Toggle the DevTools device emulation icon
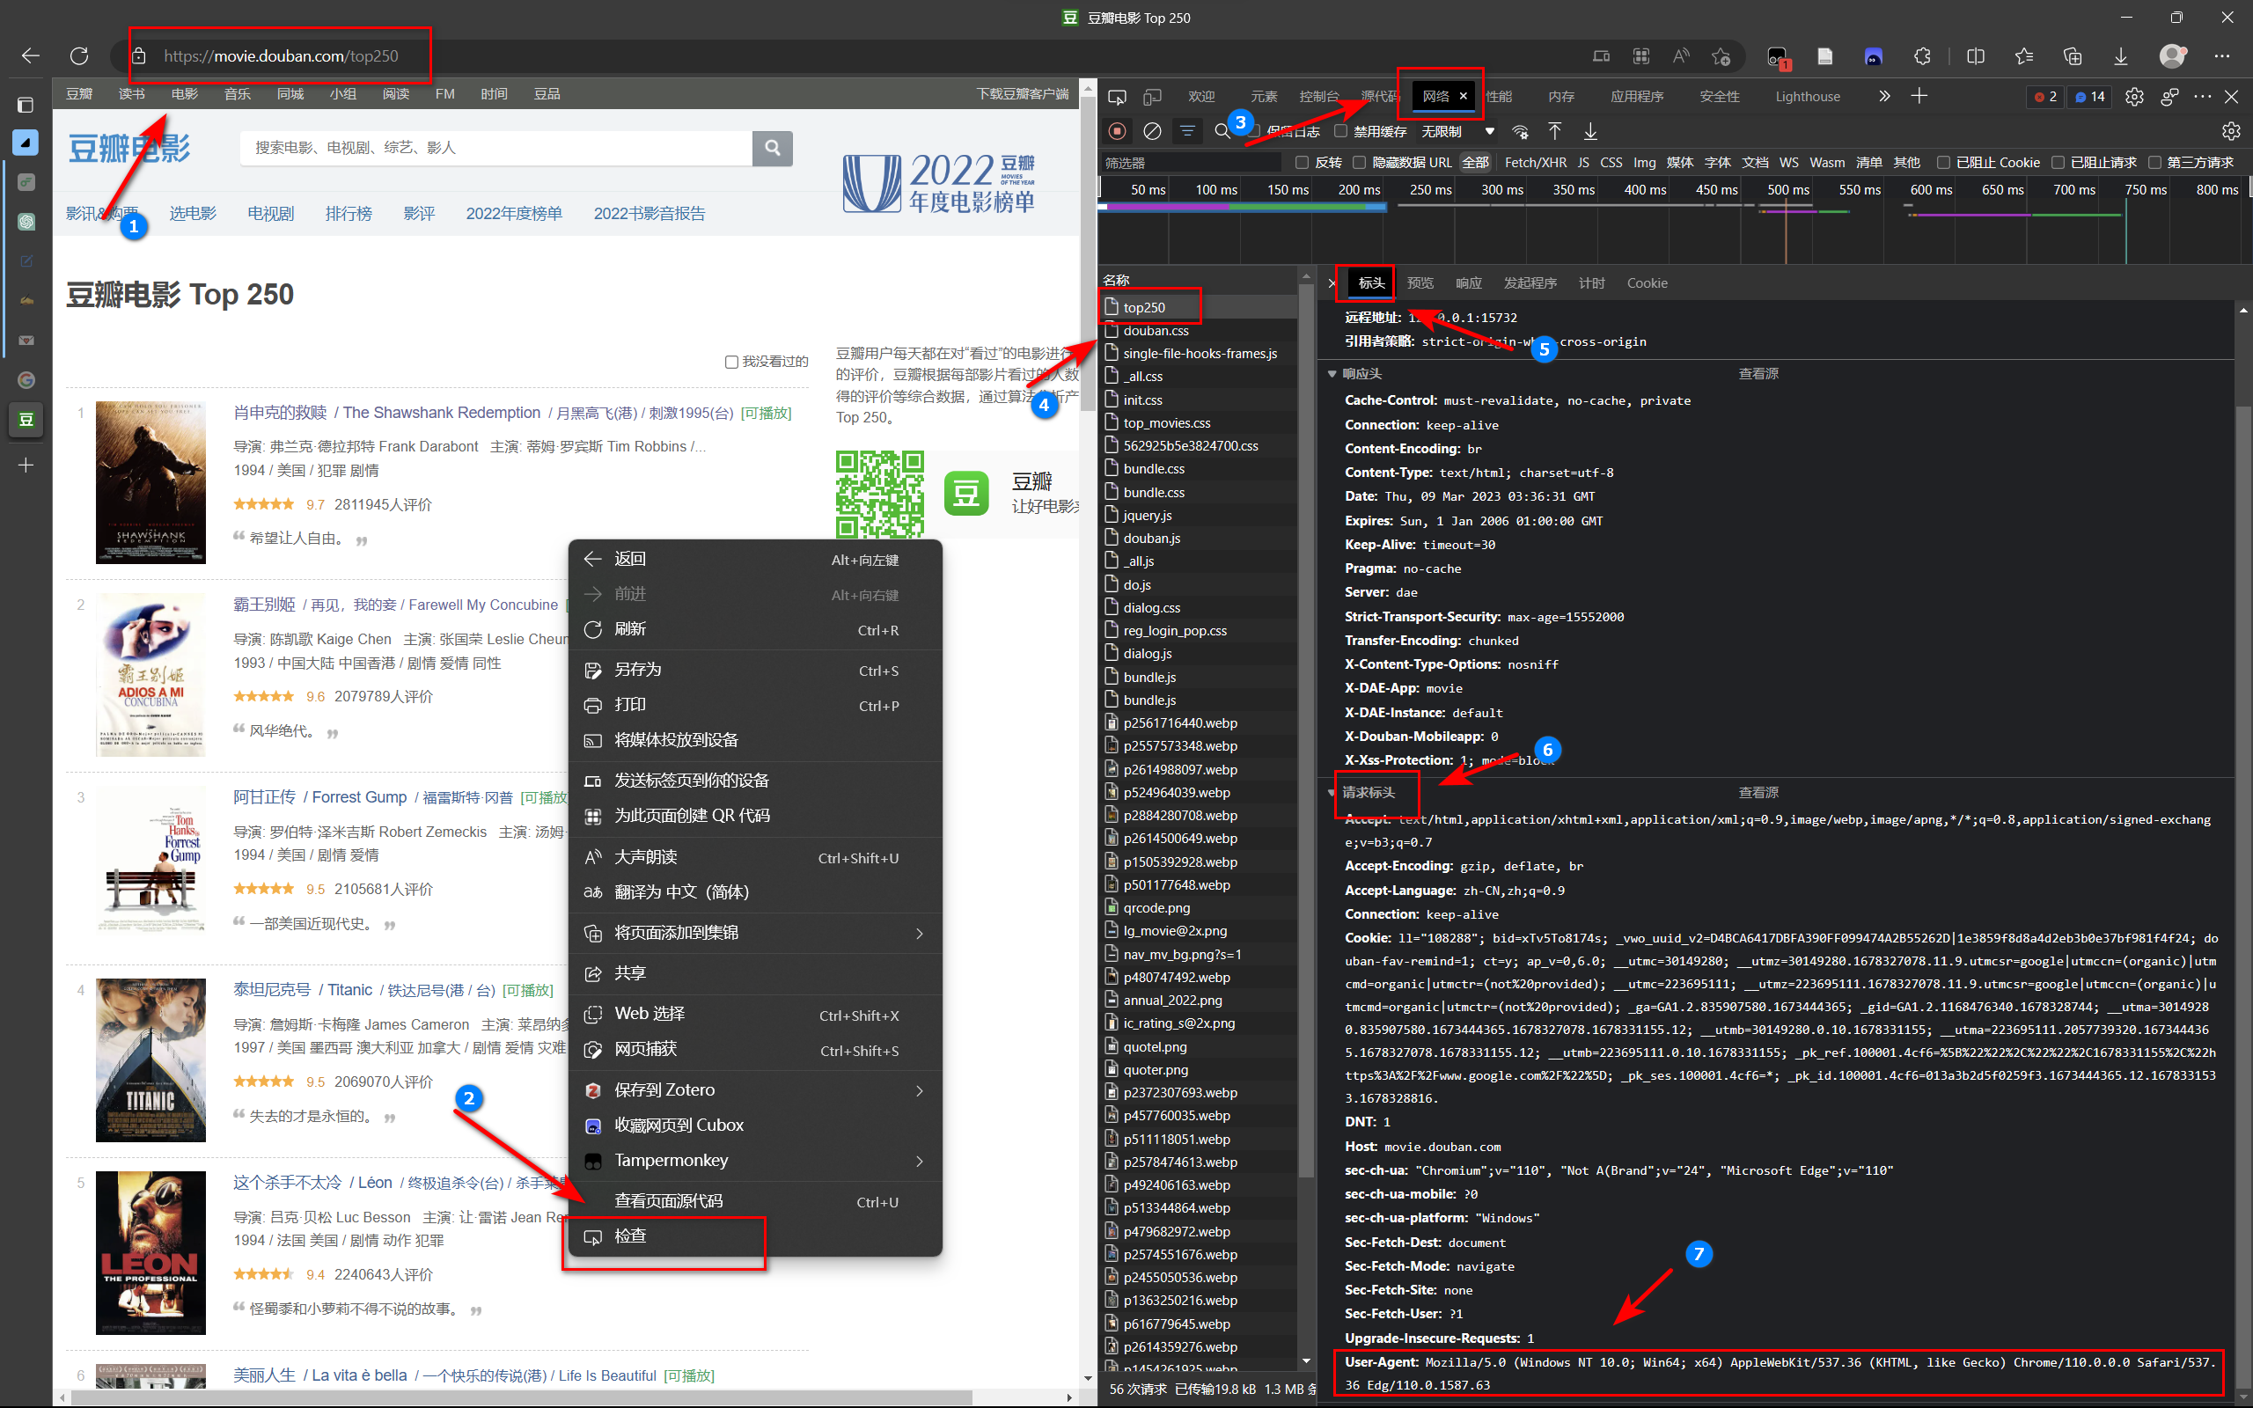Viewport: 2253px width, 1408px height. tap(1153, 97)
